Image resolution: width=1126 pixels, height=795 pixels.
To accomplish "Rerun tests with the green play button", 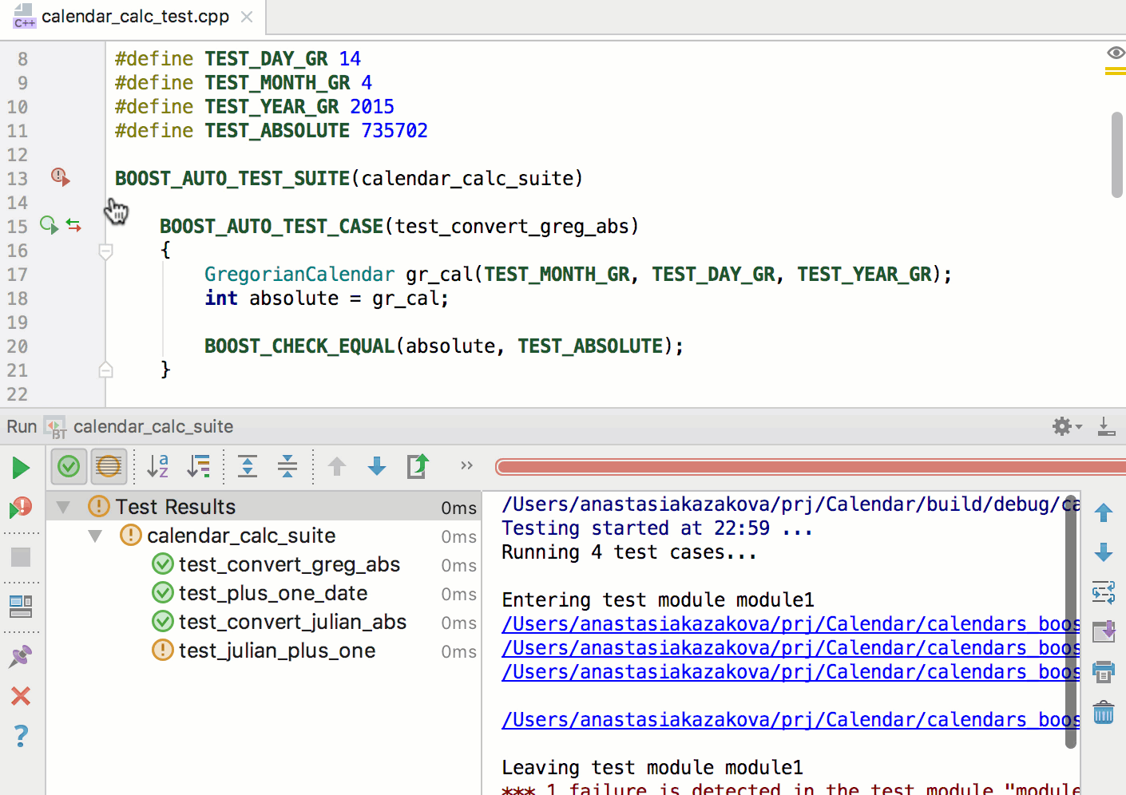I will [x=21, y=468].
